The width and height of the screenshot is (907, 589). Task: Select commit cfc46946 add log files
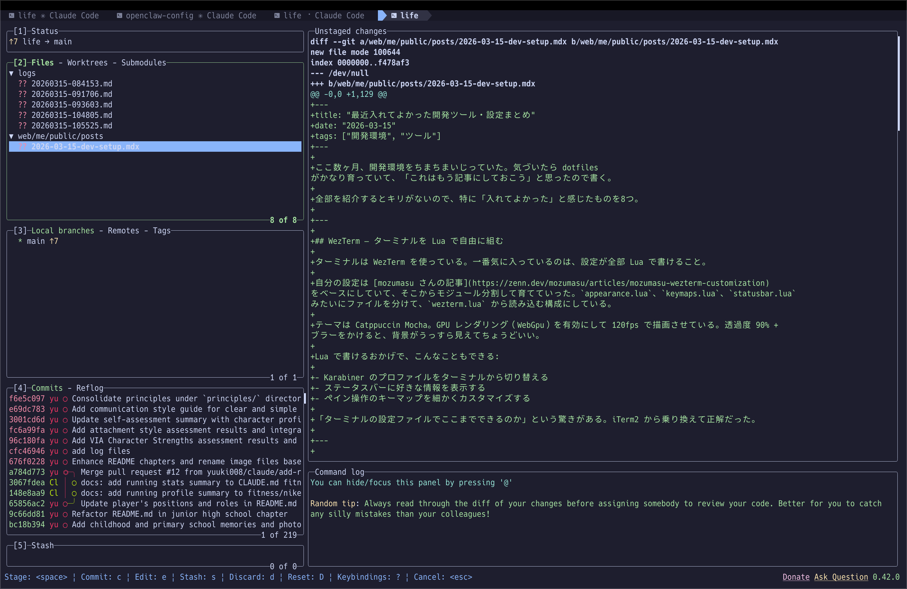pyautogui.click(x=155, y=451)
